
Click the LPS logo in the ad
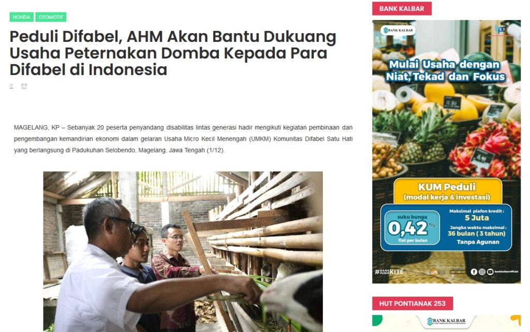click(x=434, y=272)
